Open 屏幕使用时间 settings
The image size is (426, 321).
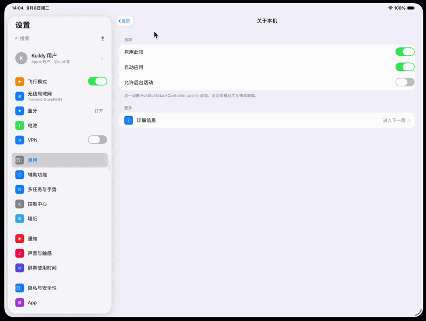60,268
